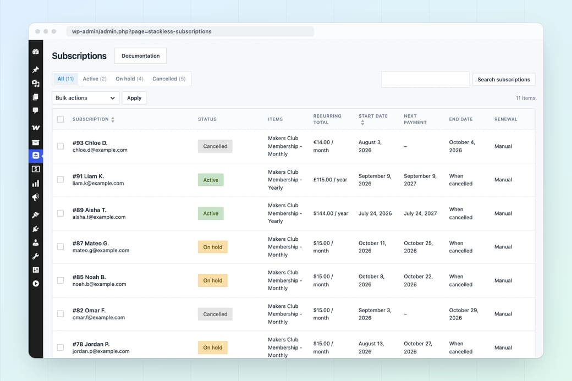Click the 'July 24, 2027' next payment
This screenshot has width=572, height=381.
click(420, 213)
